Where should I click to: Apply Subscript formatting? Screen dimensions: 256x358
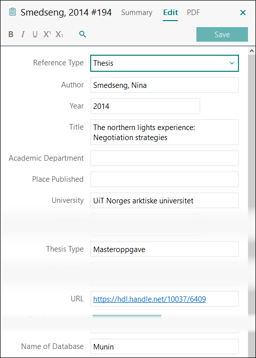coord(59,34)
